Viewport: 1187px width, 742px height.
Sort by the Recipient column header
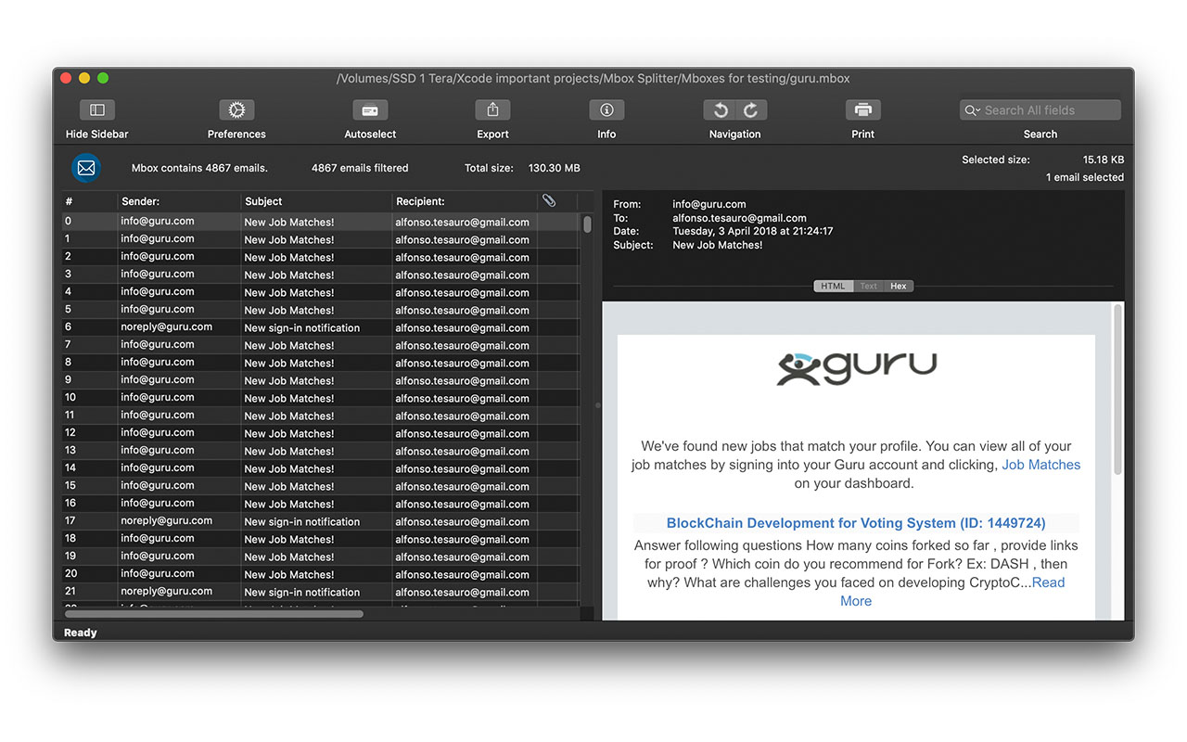[464, 201]
